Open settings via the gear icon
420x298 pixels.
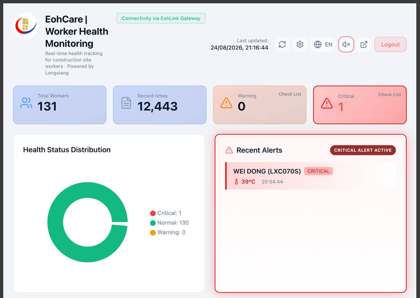pyautogui.click(x=300, y=44)
